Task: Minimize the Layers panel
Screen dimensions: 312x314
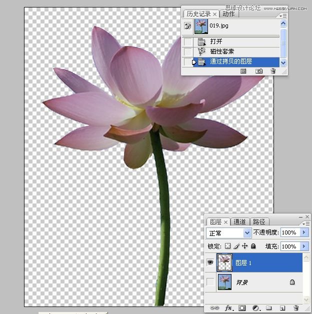Action: pyautogui.click(x=301, y=217)
